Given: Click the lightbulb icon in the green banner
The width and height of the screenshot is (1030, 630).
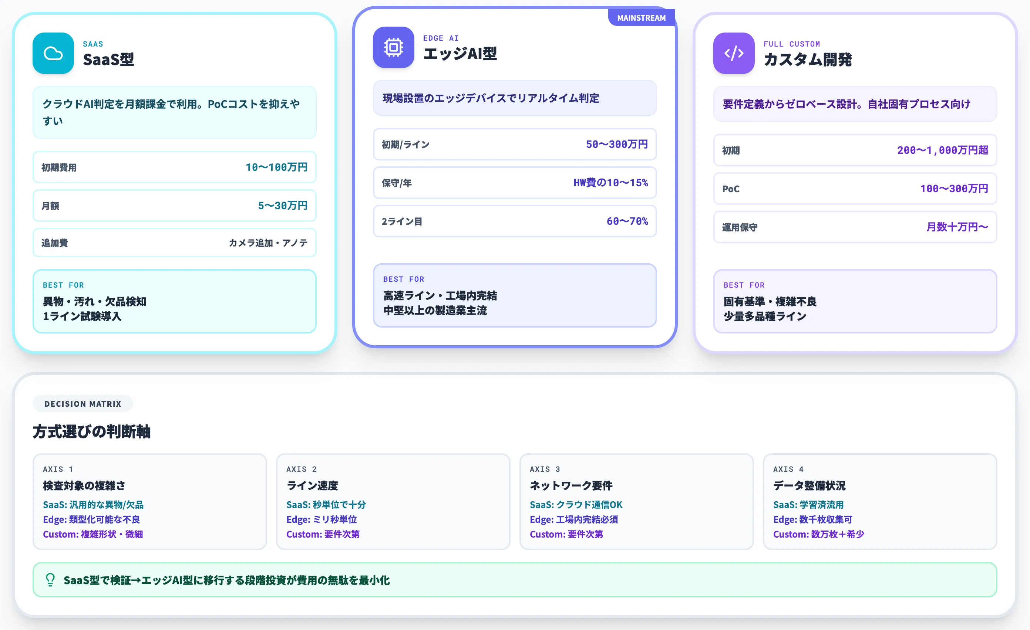Looking at the screenshot, I should coord(50,580).
